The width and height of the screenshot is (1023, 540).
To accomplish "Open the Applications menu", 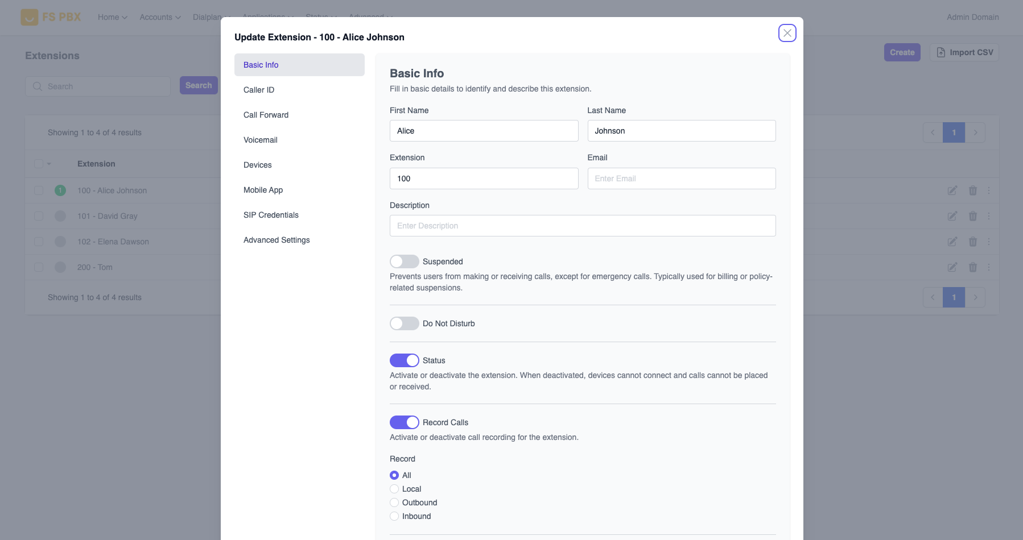I will (265, 17).
